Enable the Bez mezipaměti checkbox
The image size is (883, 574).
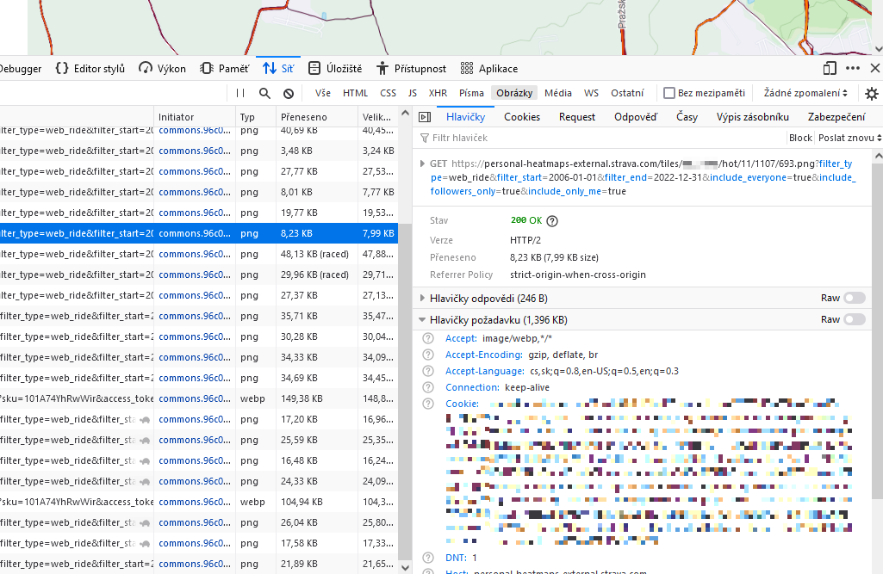(x=669, y=93)
